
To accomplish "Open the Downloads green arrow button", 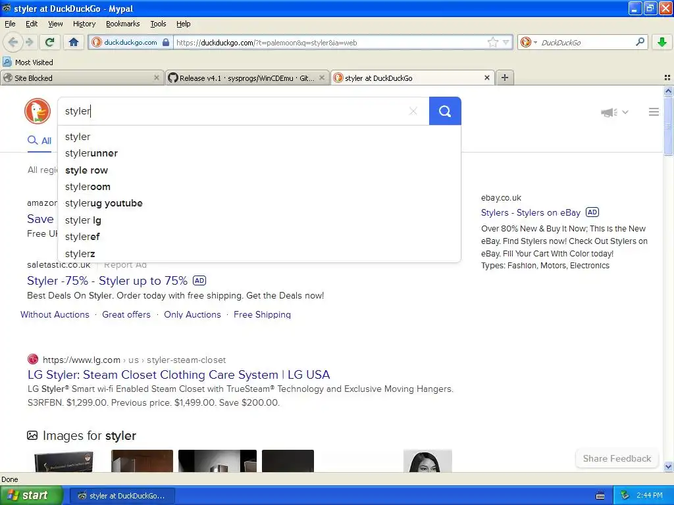I will point(662,42).
